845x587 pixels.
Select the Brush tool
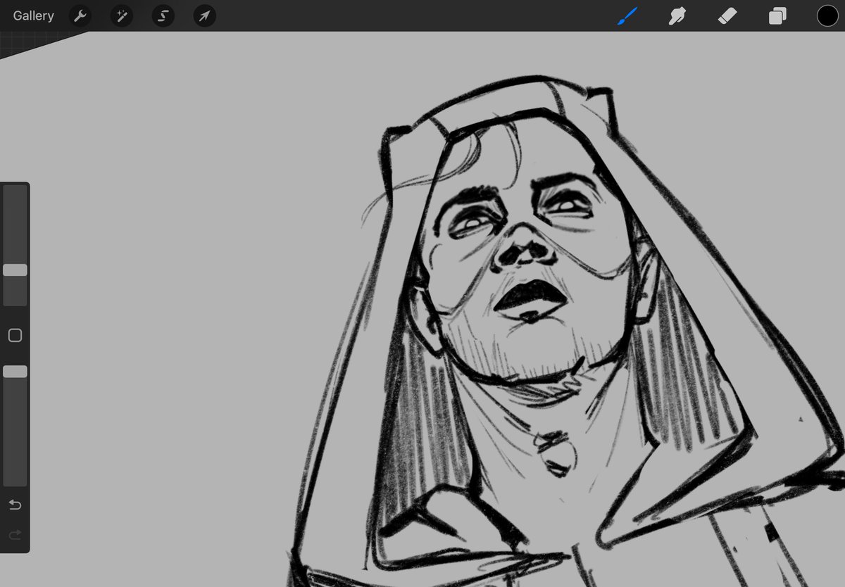[627, 15]
